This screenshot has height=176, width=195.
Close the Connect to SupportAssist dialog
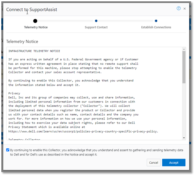(184, 9)
